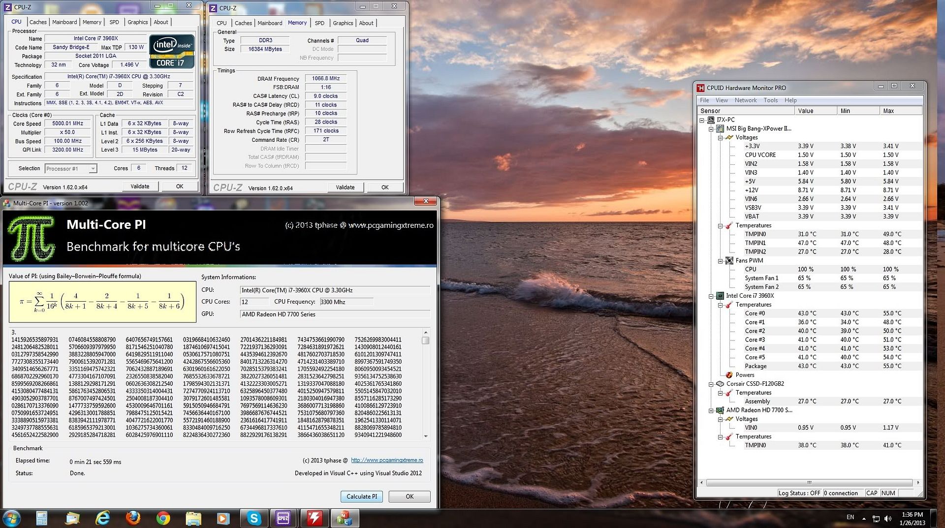Collapse the Intel Core i7 3960X node

pos(711,296)
